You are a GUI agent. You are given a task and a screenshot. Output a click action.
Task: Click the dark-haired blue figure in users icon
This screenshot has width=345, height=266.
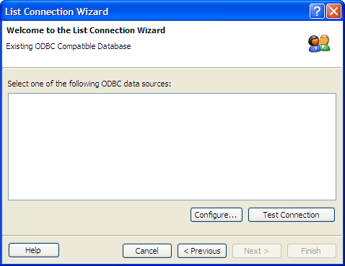coord(314,44)
